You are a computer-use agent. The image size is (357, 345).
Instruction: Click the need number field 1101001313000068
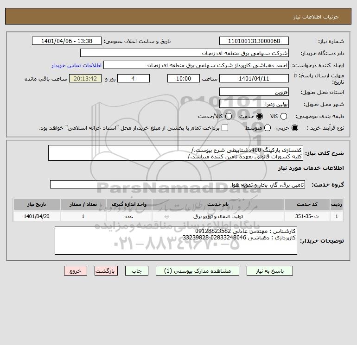[254, 41]
